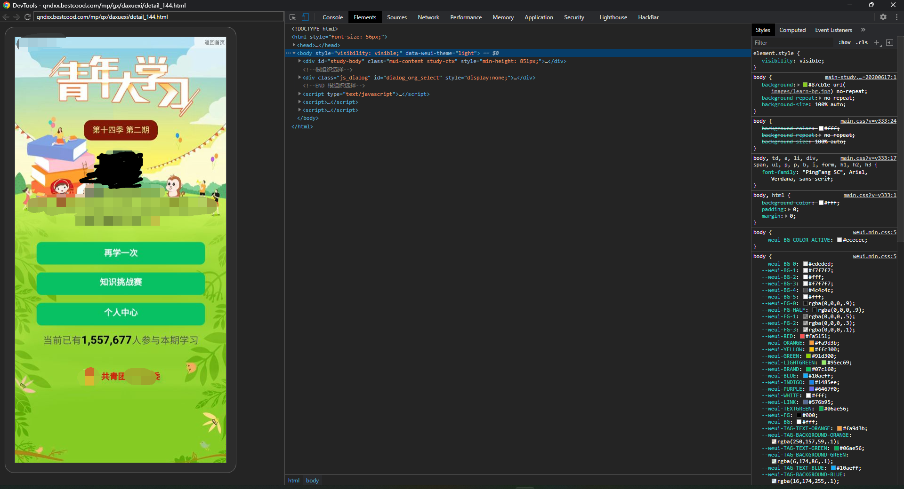Open the --weui-BLUE color swatch
The image size is (904, 489).
pyautogui.click(x=806, y=376)
